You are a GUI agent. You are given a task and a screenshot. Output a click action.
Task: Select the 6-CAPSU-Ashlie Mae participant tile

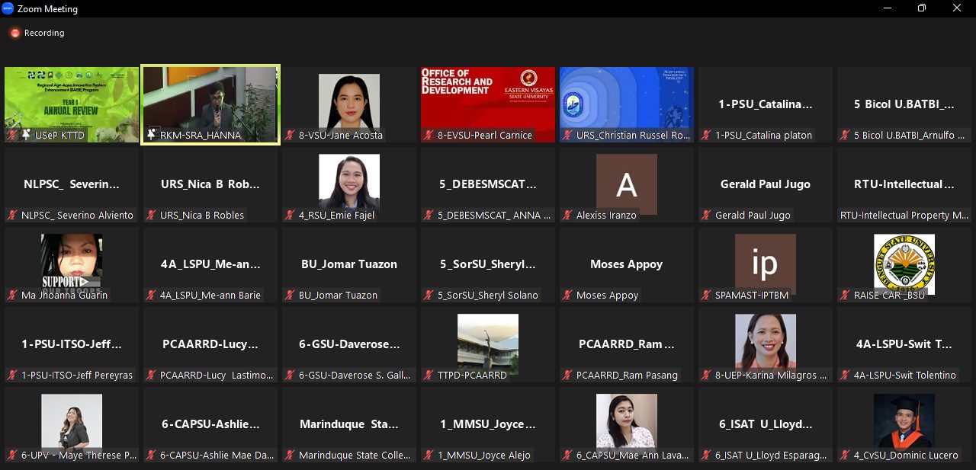click(210, 424)
